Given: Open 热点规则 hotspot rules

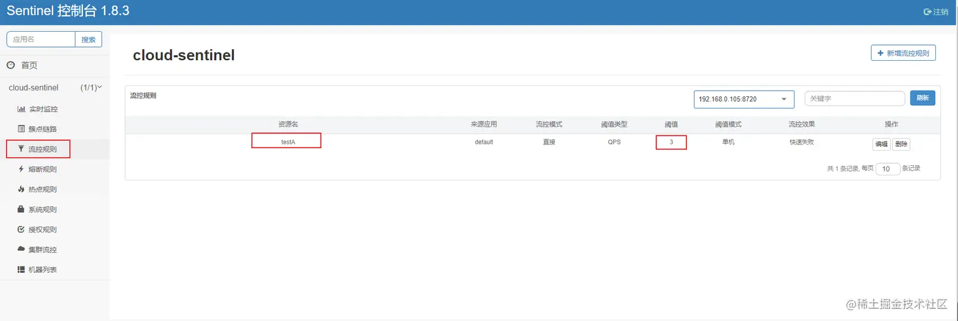Looking at the screenshot, I should (43, 189).
